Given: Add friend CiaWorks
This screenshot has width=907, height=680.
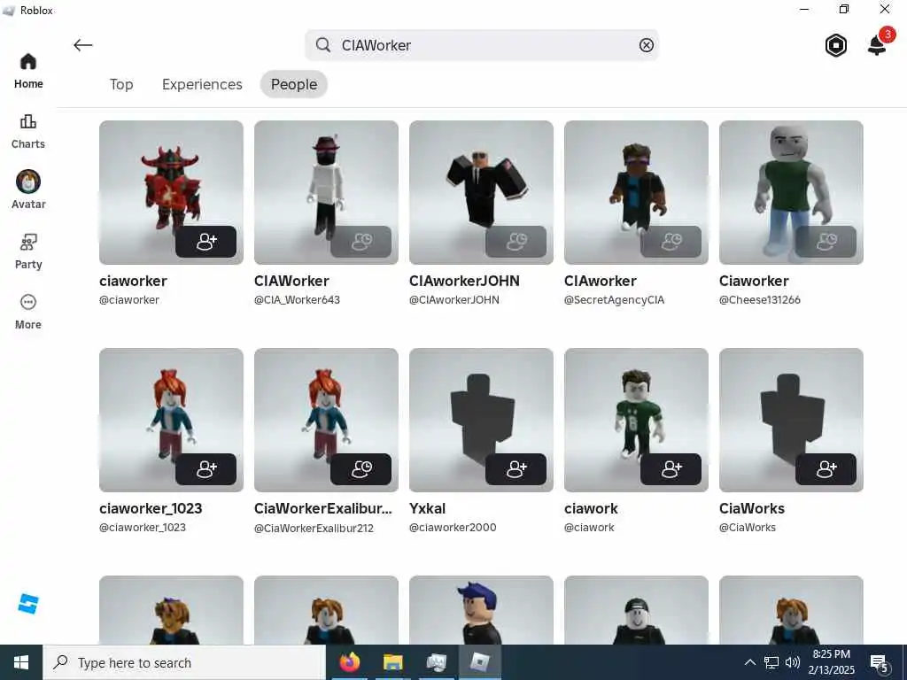Looking at the screenshot, I should [x=826, y=469].
